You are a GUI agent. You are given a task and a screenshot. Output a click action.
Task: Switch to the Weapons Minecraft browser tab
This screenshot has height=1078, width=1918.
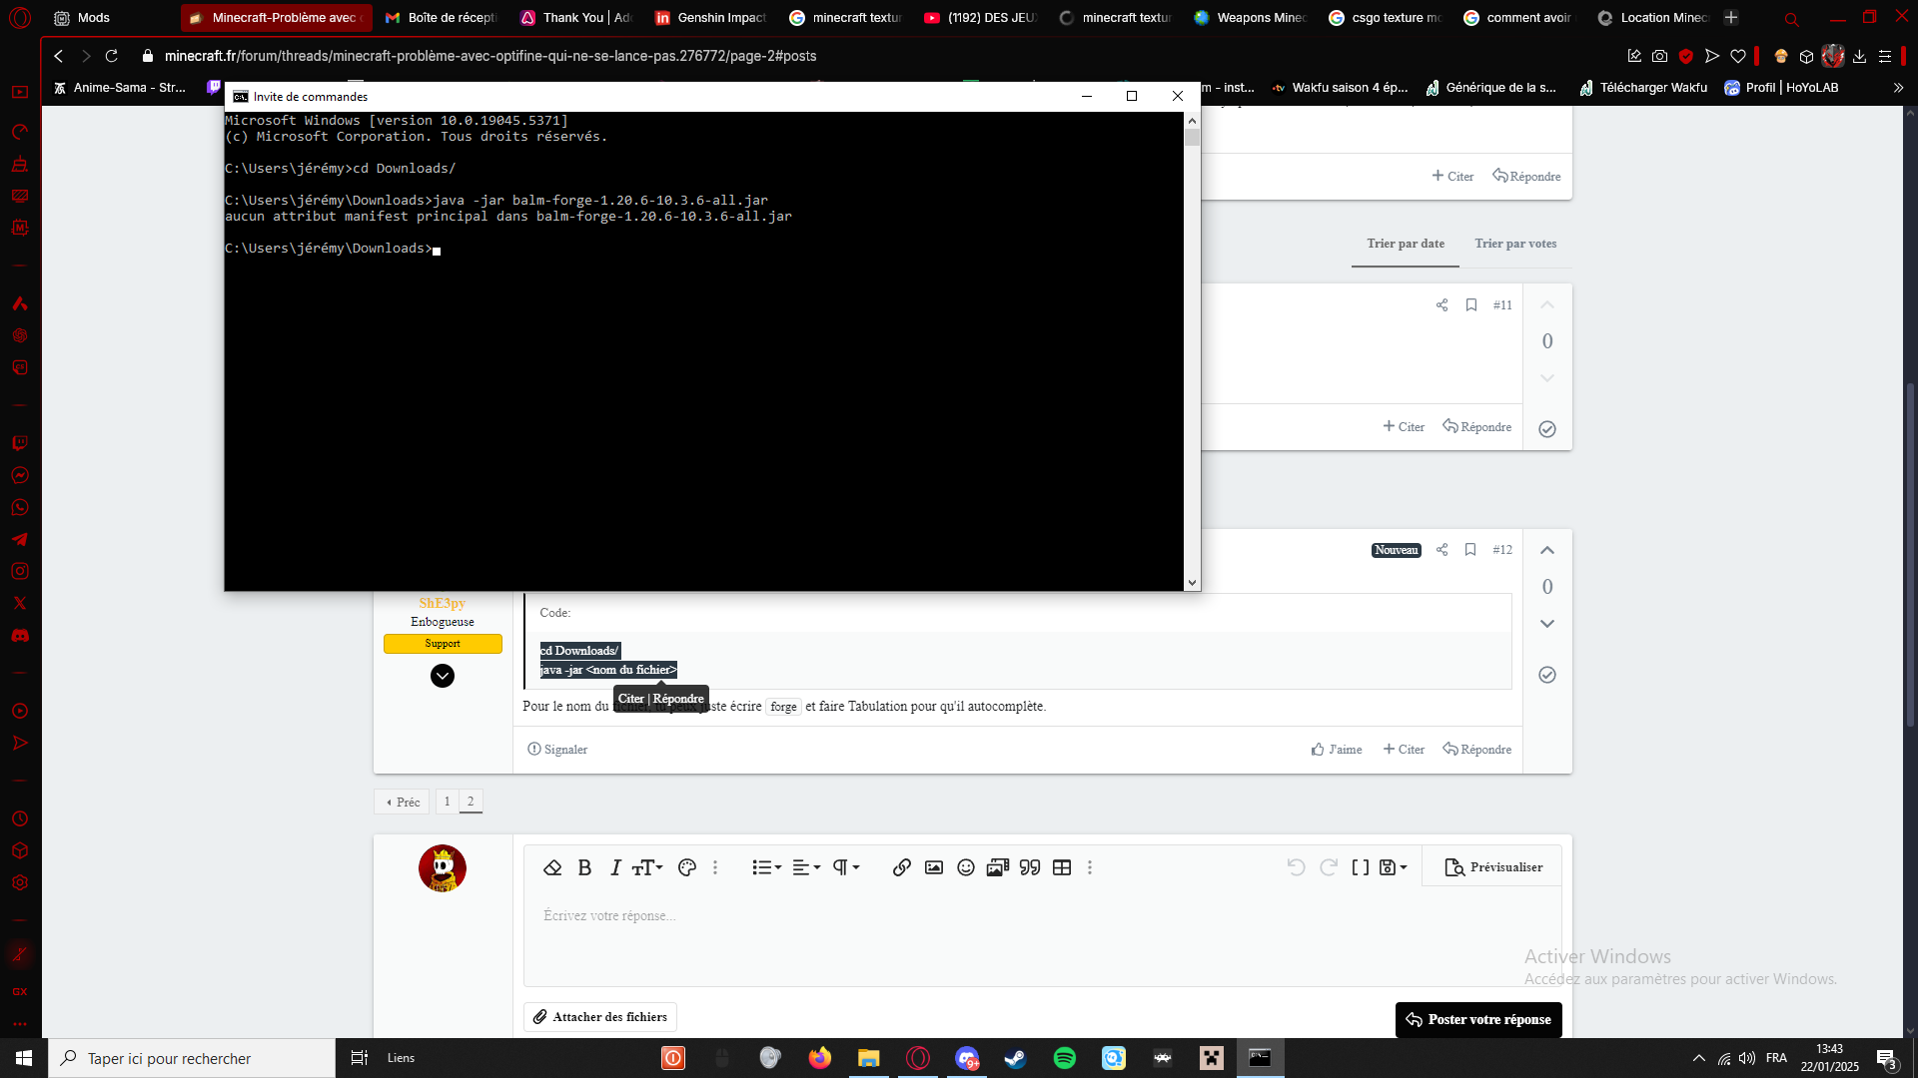pyautogui.click(x=1251, y=17)
